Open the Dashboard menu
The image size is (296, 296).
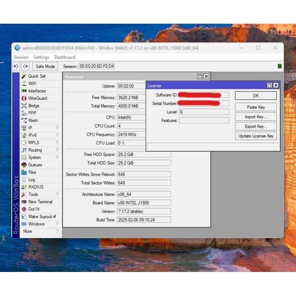(65, 57)
